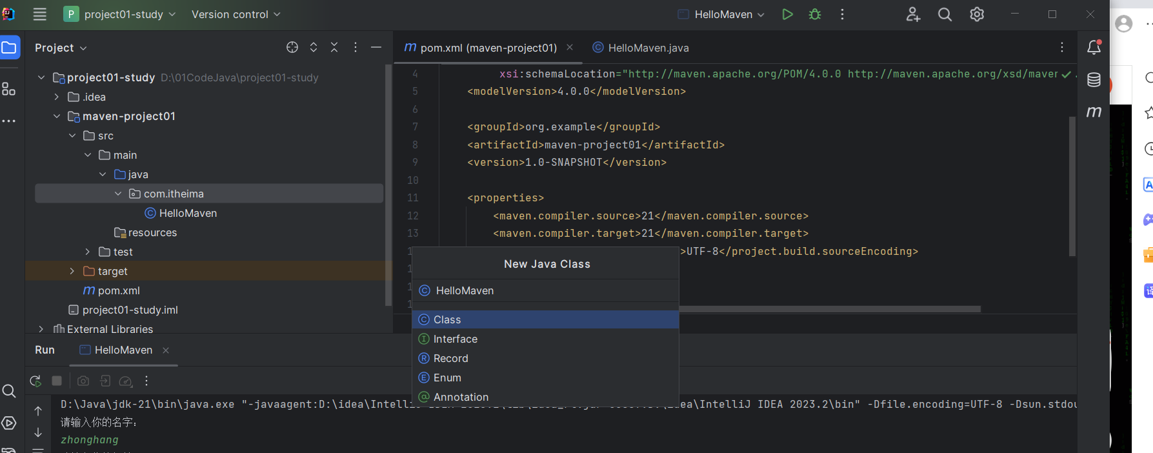Stop the running process
The height and width of the screenshot is (453, 1153).
point(57,381)
